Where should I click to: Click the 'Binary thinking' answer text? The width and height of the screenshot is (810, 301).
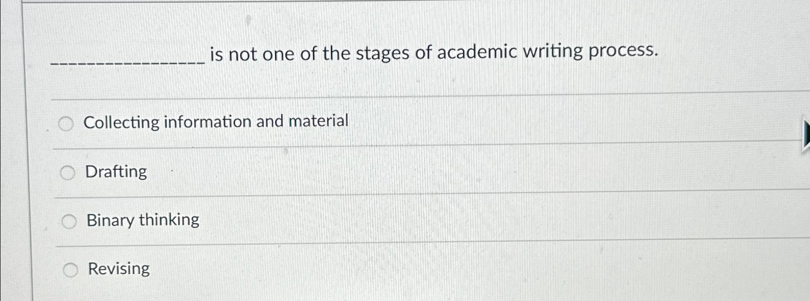(x=142, y=220)
